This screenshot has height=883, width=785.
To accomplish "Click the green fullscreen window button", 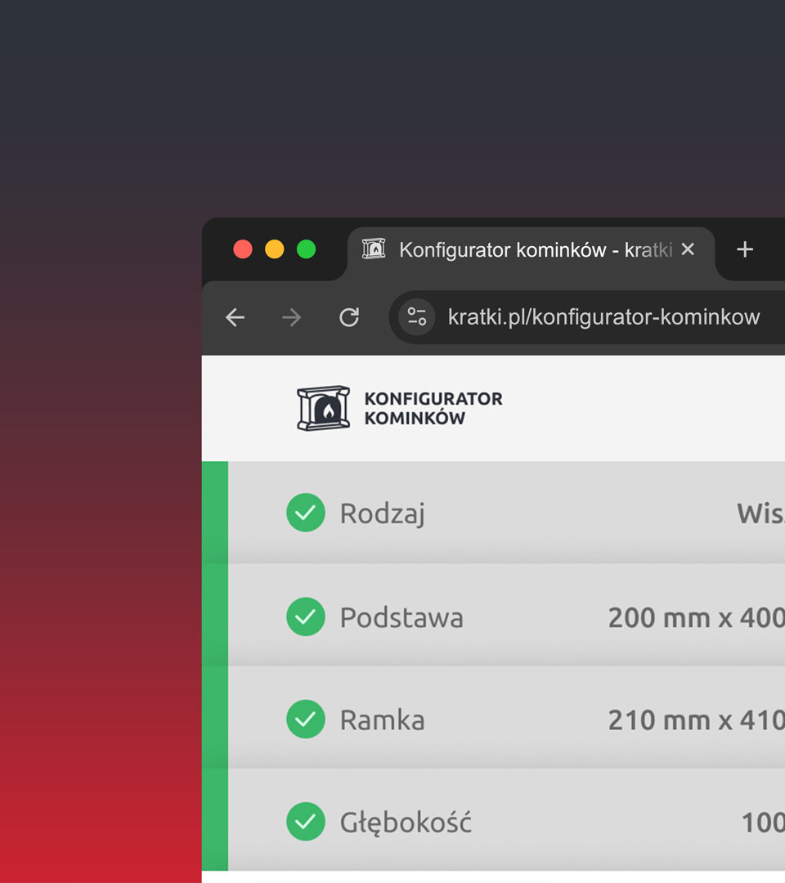I will (307, 249).
